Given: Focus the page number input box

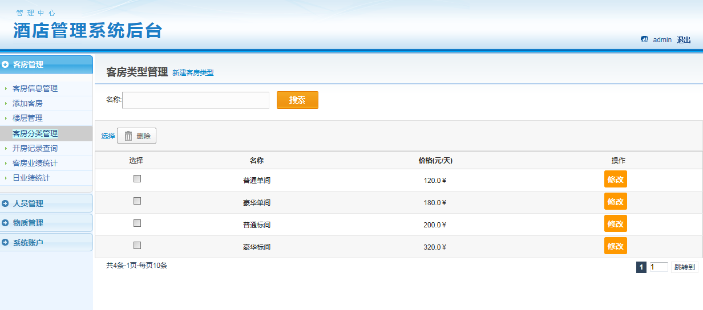Looking at the screenshot, I should coord(658,267).
